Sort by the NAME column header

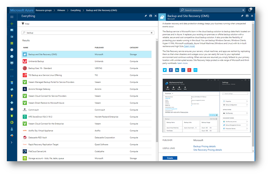[26, 48]
